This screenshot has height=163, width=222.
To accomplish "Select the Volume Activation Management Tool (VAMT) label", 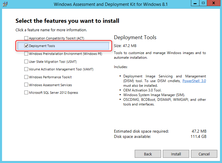I will coord(61,69).
